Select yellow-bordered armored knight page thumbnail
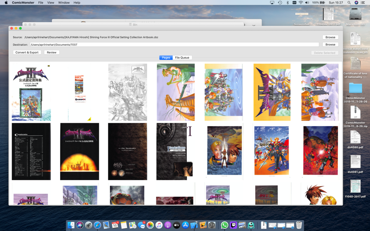The width and height of the screenshot is (370, 231). click(272, 92)
